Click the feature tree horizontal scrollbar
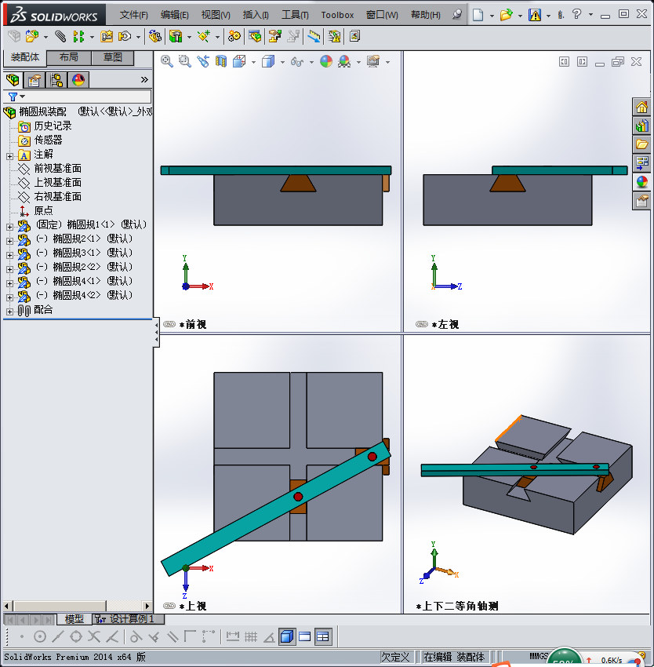 tap(78, 605)
